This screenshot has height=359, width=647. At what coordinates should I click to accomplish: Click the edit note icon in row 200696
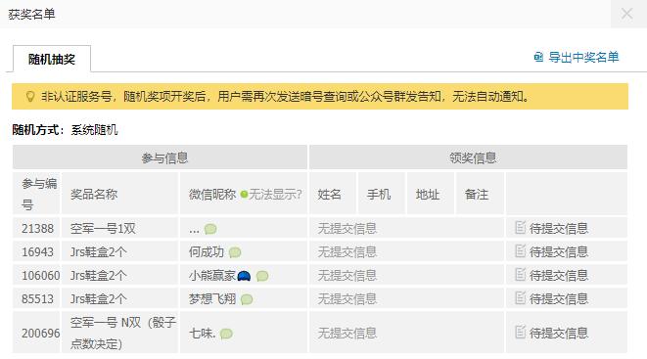point(521,332)
